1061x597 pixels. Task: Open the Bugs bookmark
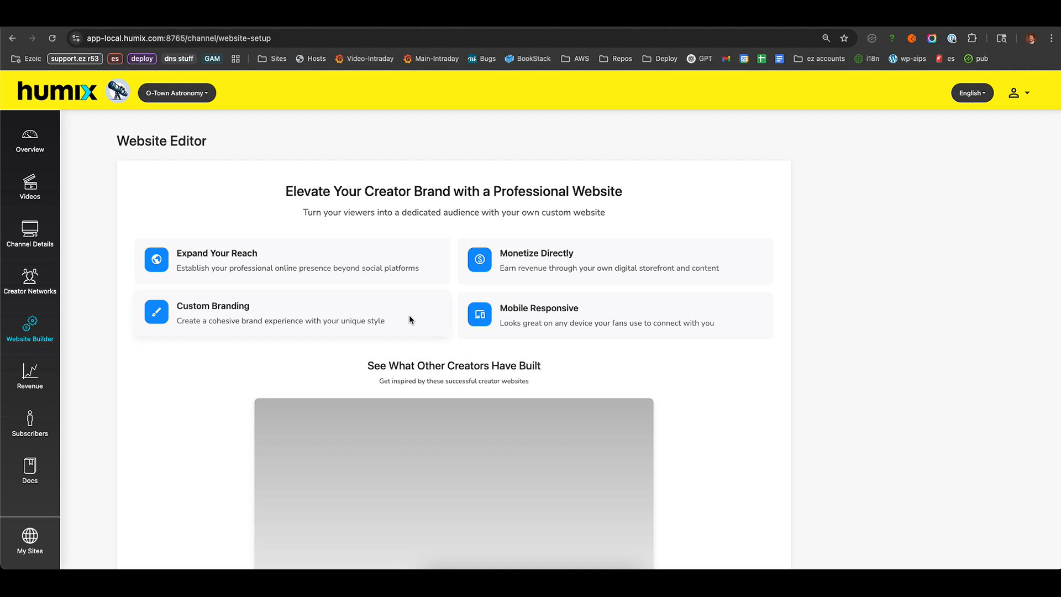482,59
